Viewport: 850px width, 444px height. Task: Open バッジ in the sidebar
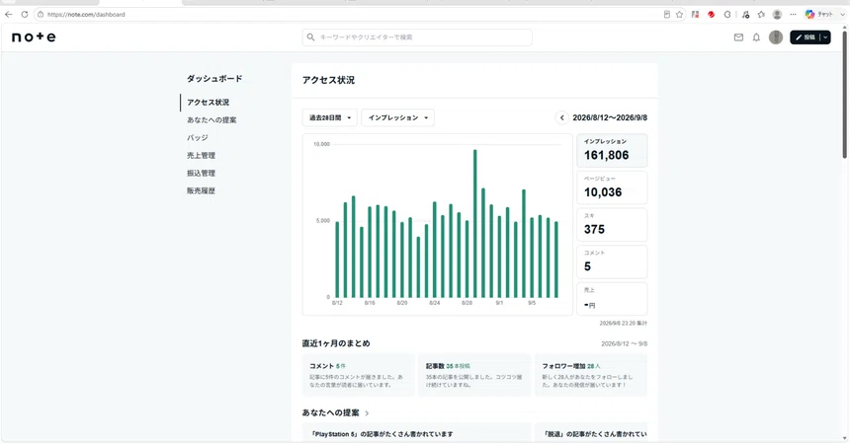(x=198, y=138)
